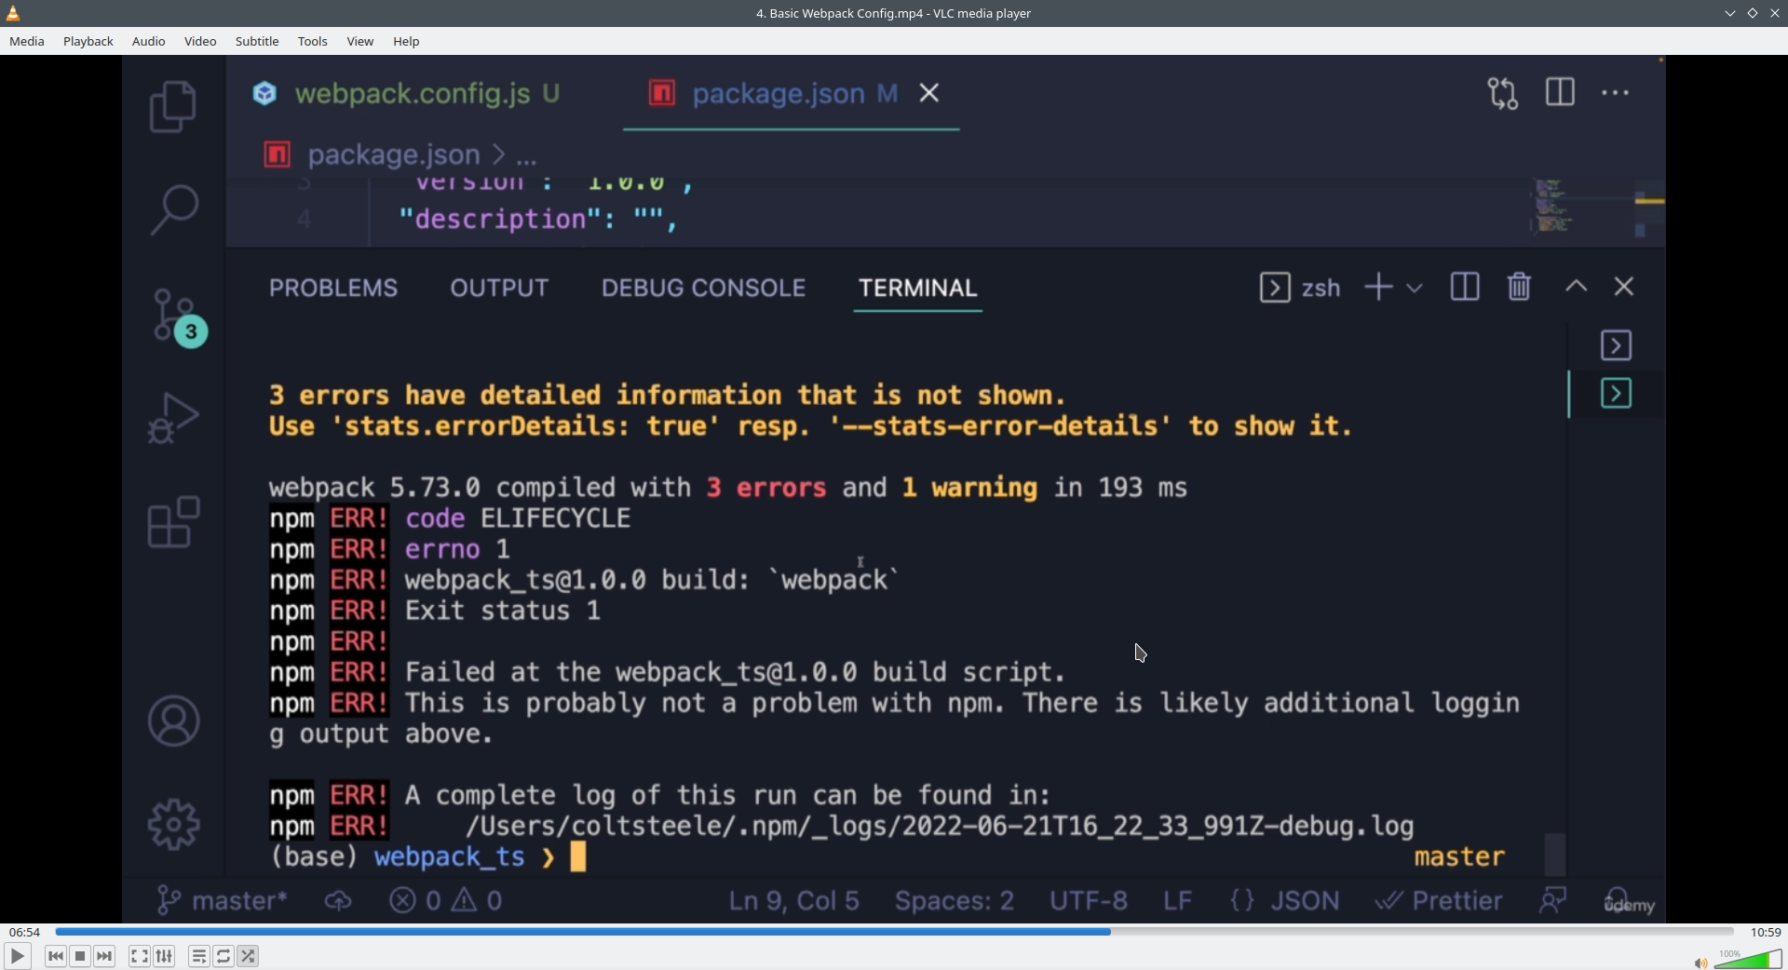Open errors and warnings count in status bar
Image resolution: width=1788 pixels, height=970 pixels.
pos(446,900)
